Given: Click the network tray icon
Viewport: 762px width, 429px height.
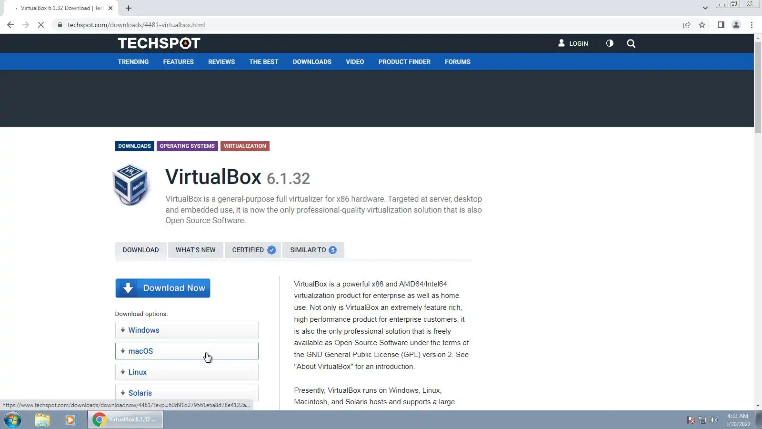Looking at the screenshot, I should coord(702,420).
